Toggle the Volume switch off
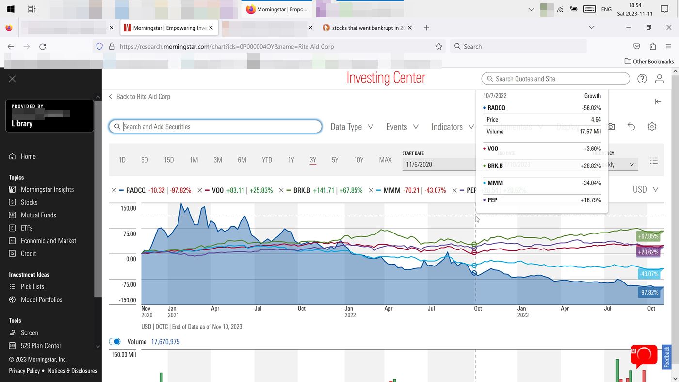This screenshot has width=679, height=382. pos(115,342)
